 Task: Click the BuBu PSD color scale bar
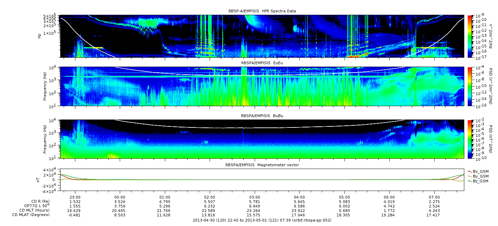coord(470,139)
